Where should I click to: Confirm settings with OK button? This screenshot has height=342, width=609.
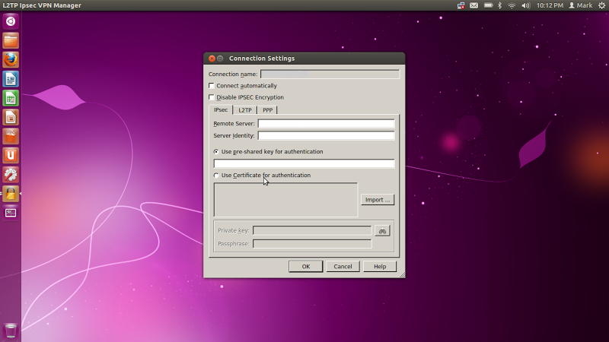pos(306,267)
